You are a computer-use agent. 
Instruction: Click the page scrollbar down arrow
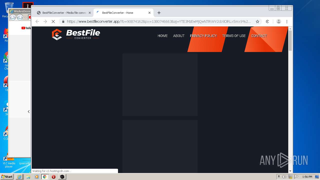tap(290, 171)
